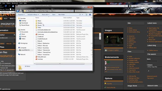
Task: Click the Video folder icon in file list
Action: (x=36, y=28)
